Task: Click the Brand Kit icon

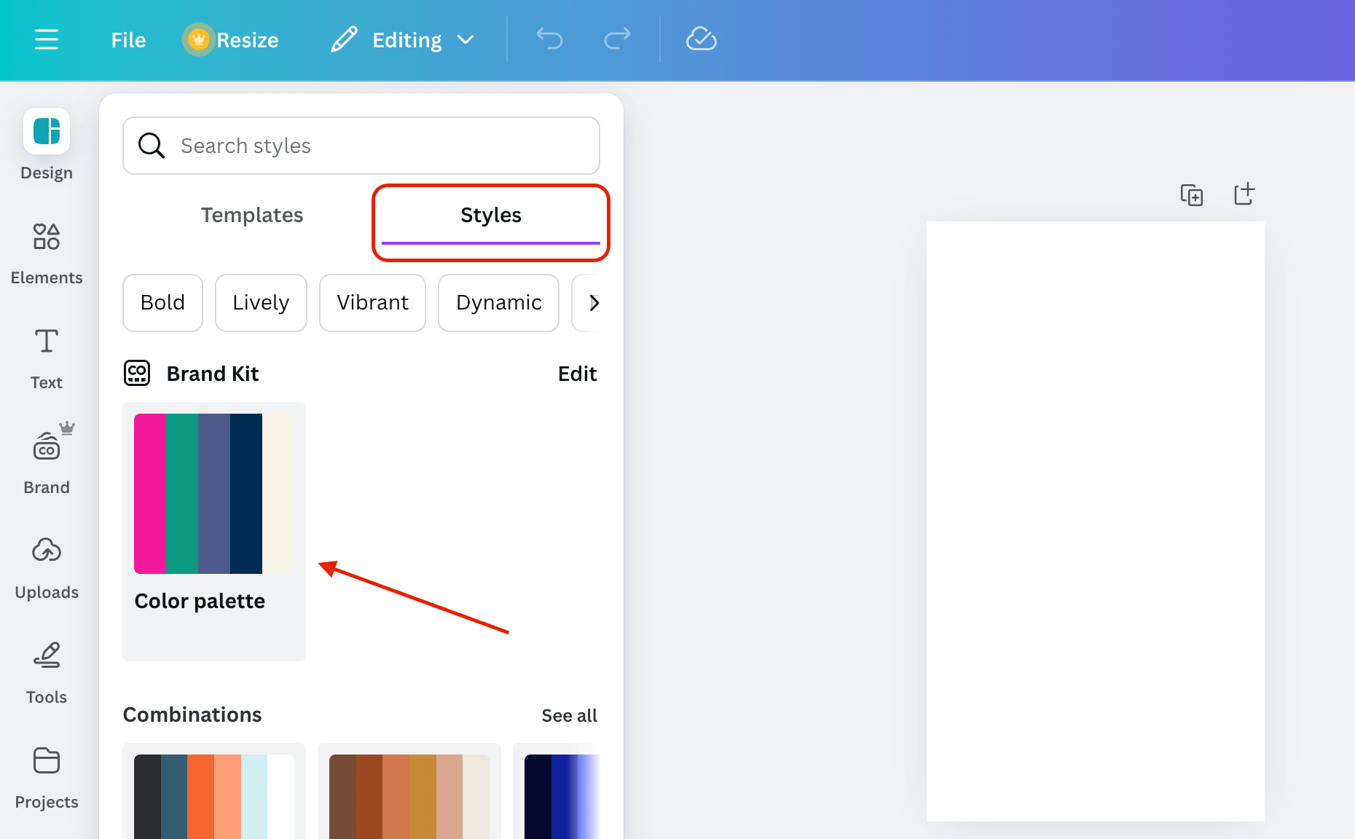Action: [137, 373]
